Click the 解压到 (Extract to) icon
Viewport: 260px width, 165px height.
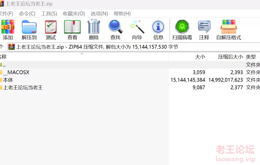tap(29, 30)
